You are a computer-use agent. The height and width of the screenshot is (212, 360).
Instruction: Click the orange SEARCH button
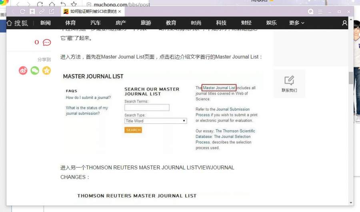(133, 130)
